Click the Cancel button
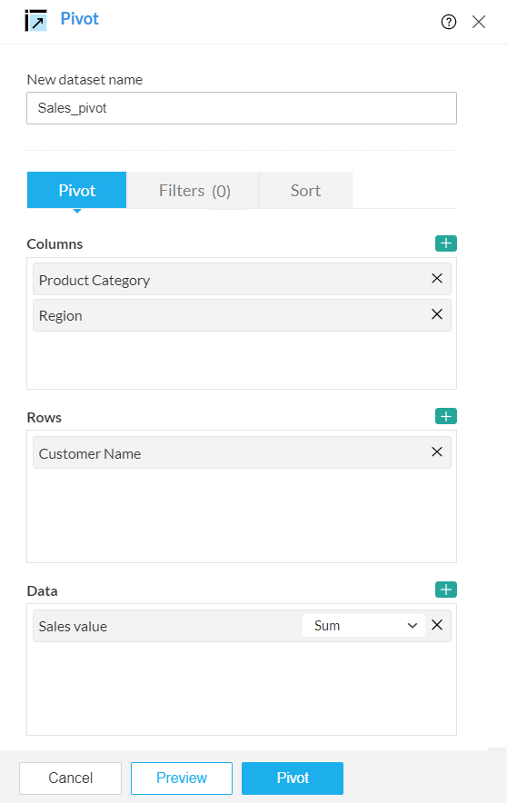 coord(71,778)
